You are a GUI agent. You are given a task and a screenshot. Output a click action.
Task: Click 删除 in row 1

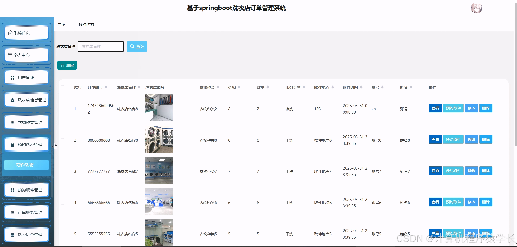tap(486, 108)
